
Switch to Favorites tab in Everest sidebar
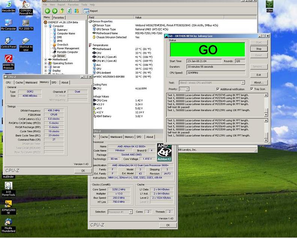coord(59,18)
